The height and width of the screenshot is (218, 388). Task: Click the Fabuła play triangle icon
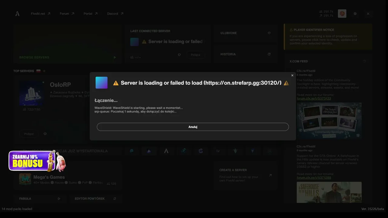click(59, 199)
